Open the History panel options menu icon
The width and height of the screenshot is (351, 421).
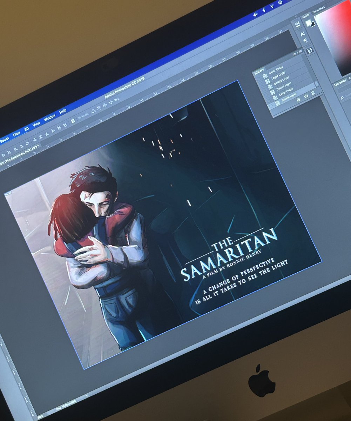(x=300, y=51)
